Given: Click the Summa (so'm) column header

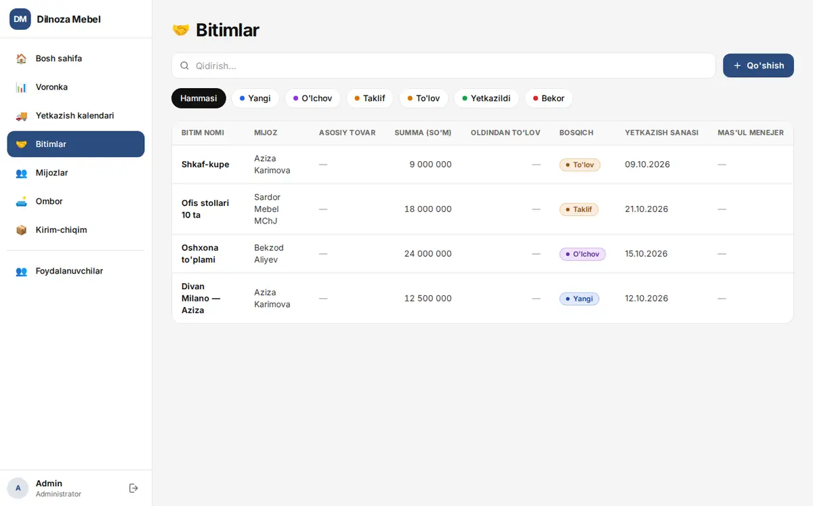Looking at the screenshot, I should tap(423, 133).
